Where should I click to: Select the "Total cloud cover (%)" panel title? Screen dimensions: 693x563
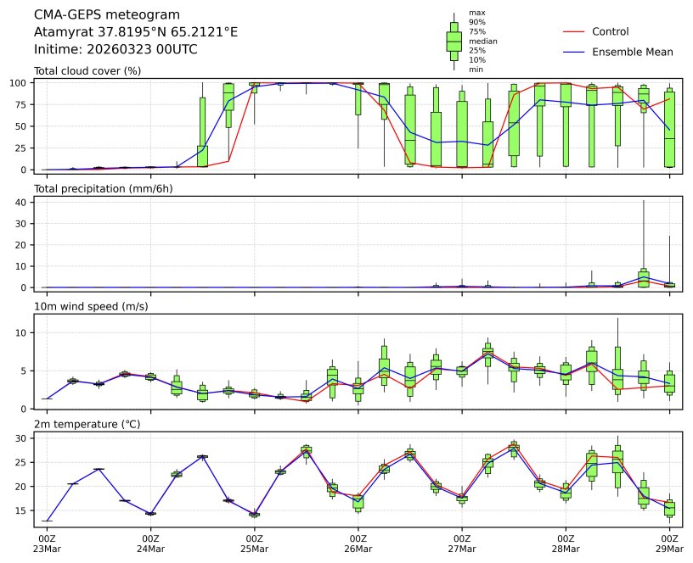point(87,70)
